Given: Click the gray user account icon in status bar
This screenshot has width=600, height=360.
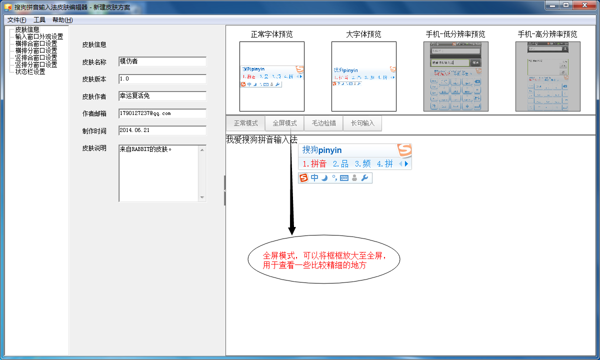Looking at the screenshot, I should pyautogui.click(x=354, y=178).
